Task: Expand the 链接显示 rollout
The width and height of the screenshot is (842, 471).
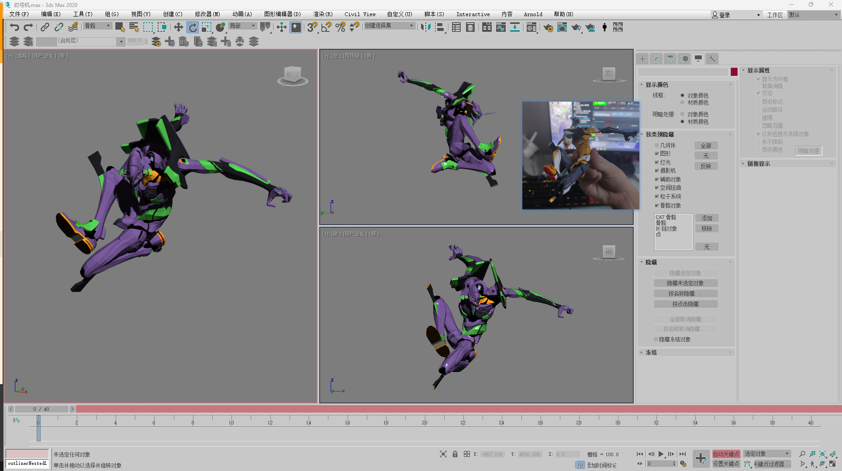Action: [743, 164]
